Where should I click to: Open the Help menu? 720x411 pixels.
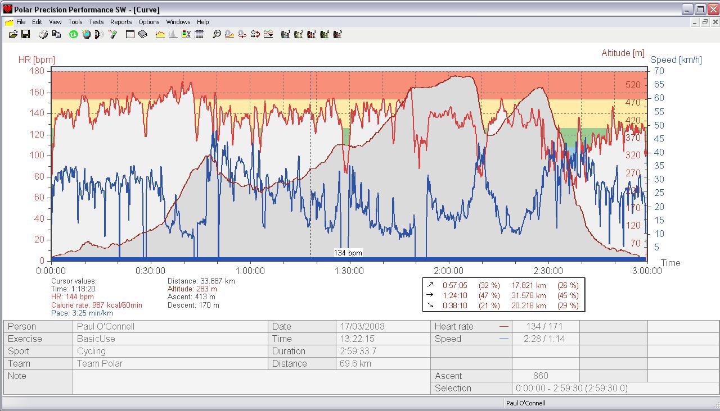pos(203,22)
